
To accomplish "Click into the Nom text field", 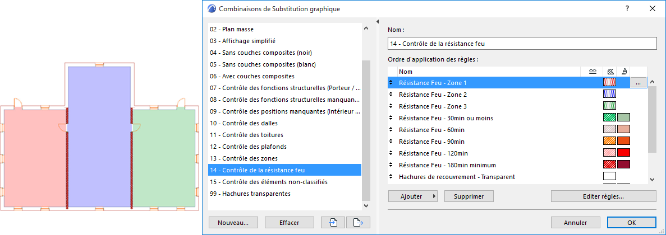I will pos(522,44).
